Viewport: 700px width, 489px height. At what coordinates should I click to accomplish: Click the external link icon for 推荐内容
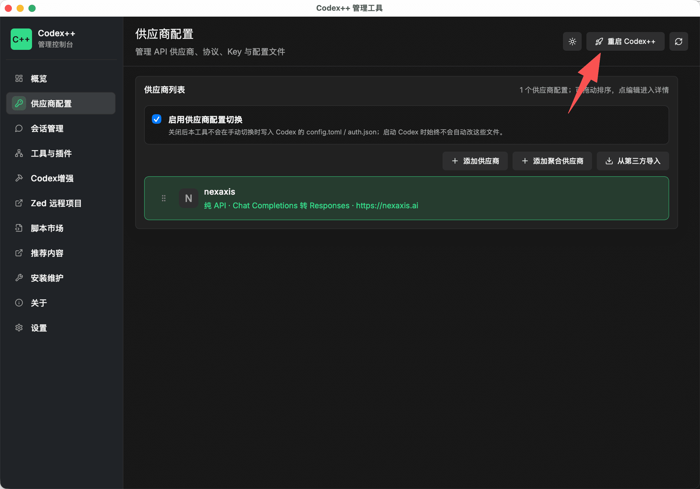tap(19, 253)
